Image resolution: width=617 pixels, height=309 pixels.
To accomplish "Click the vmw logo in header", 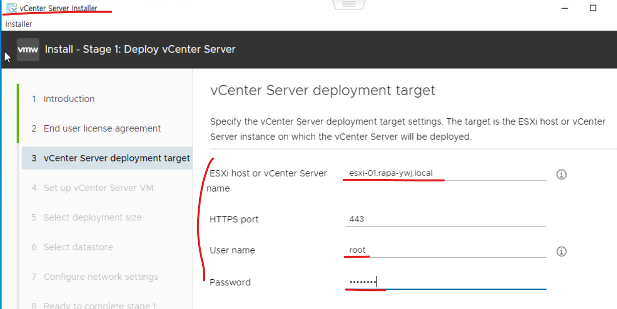I will pos(28,49).
